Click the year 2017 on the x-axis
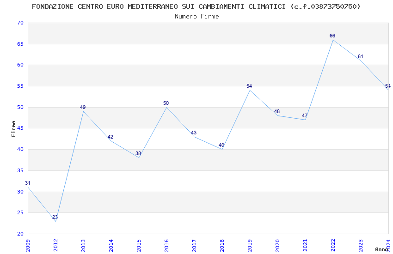Image resolution: width=393 pixels, height=254 pixels. 194,246
